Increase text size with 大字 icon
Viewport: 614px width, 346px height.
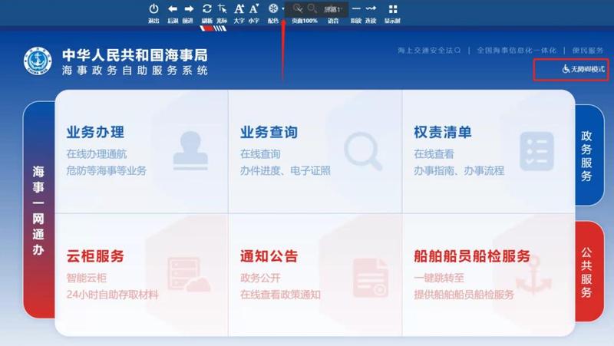pyautogui.click(x=239, y=9)
